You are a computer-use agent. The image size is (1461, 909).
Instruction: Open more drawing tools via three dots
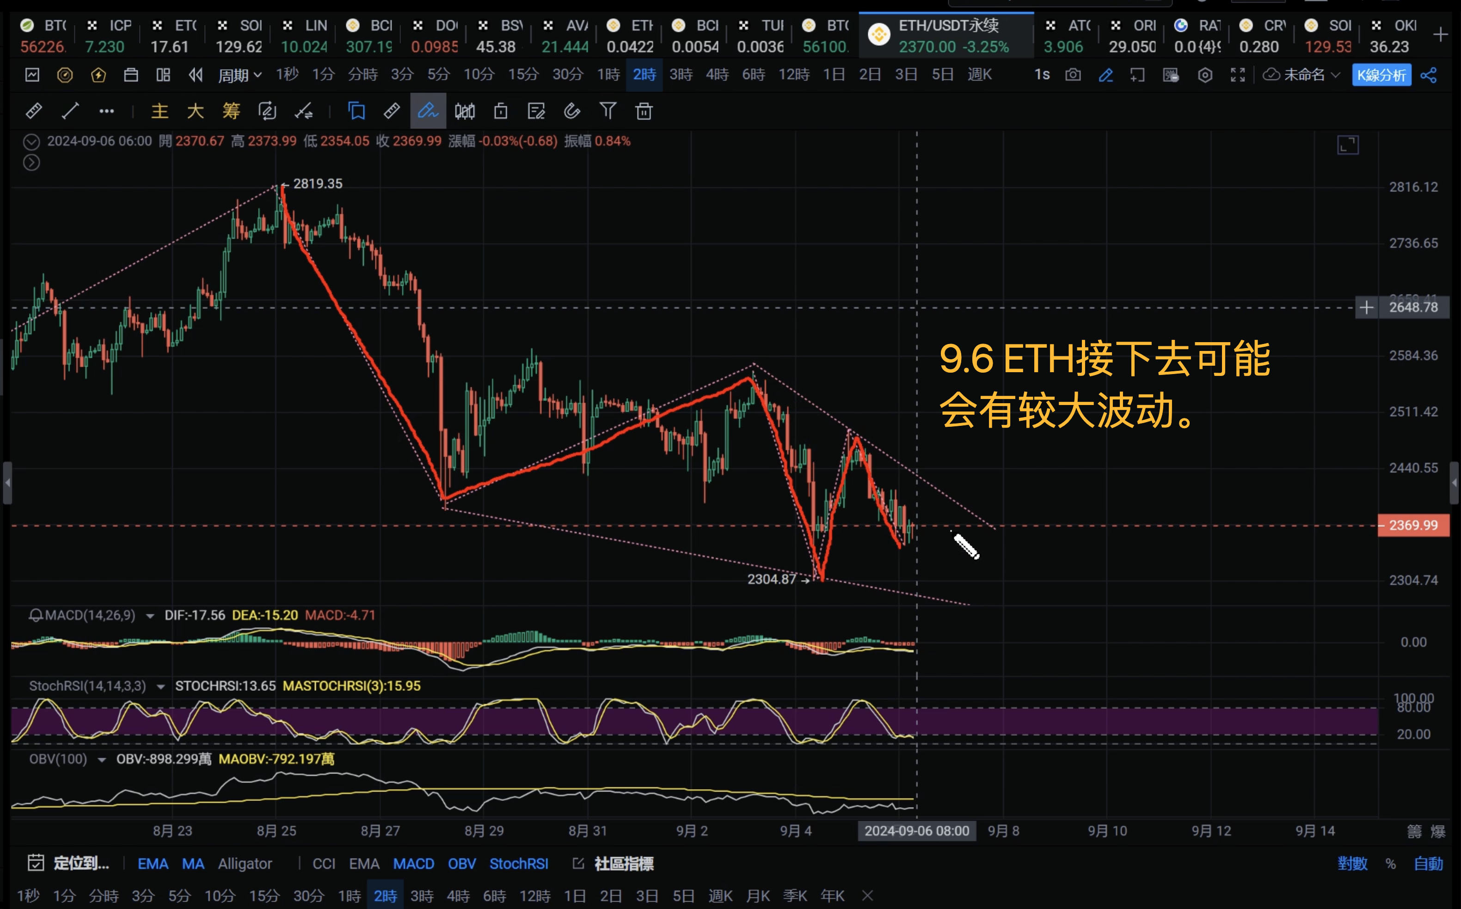106,111
